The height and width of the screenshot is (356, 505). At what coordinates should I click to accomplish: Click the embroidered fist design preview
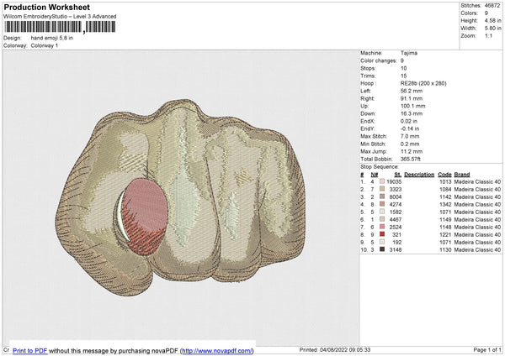click(180, 197)
